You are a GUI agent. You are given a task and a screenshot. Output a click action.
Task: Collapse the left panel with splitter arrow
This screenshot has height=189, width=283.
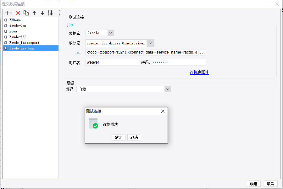tap(60, 11)
